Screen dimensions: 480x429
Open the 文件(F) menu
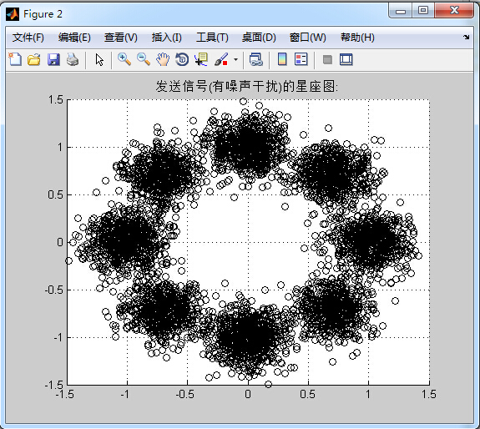(28, 38)
